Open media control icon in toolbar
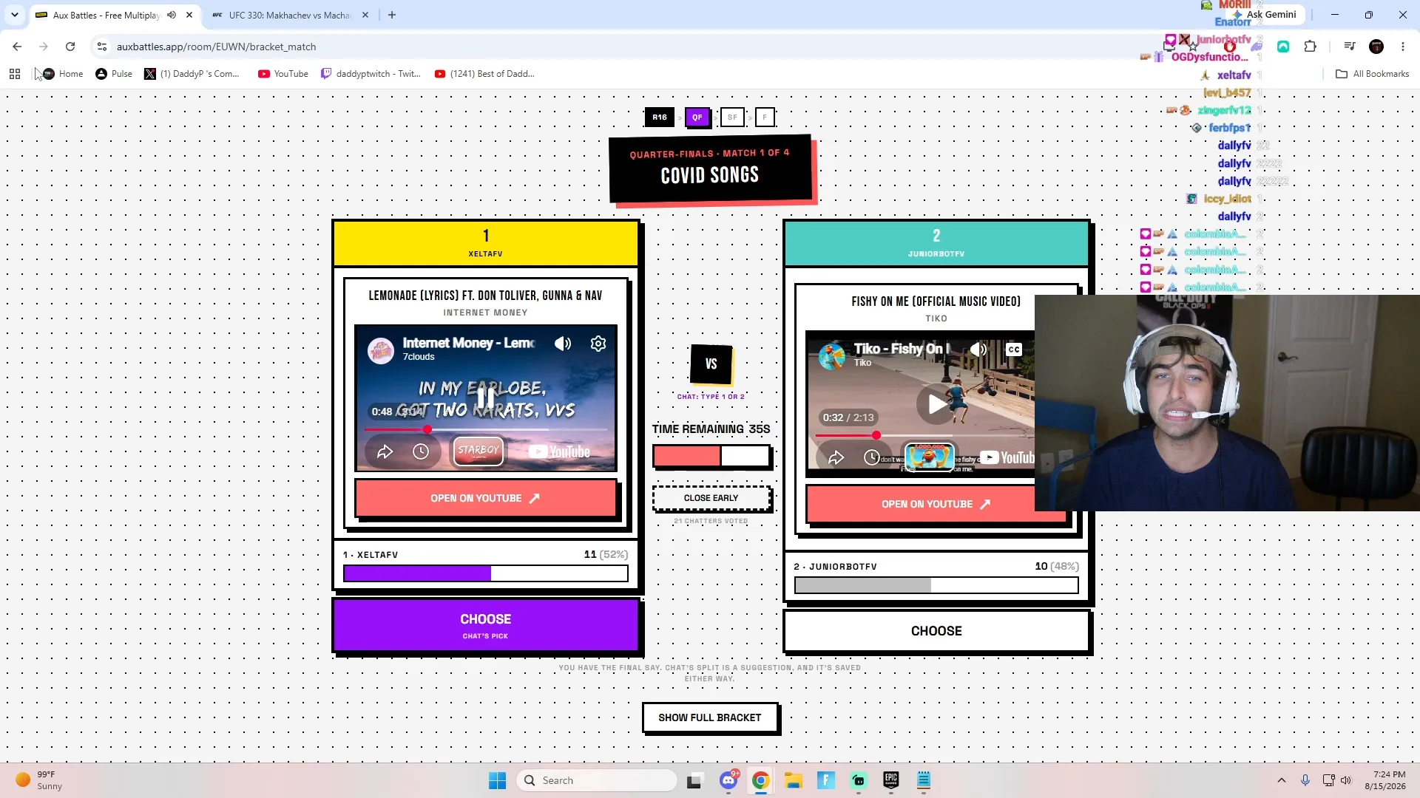1420x798 pixels. (1350, 47)
